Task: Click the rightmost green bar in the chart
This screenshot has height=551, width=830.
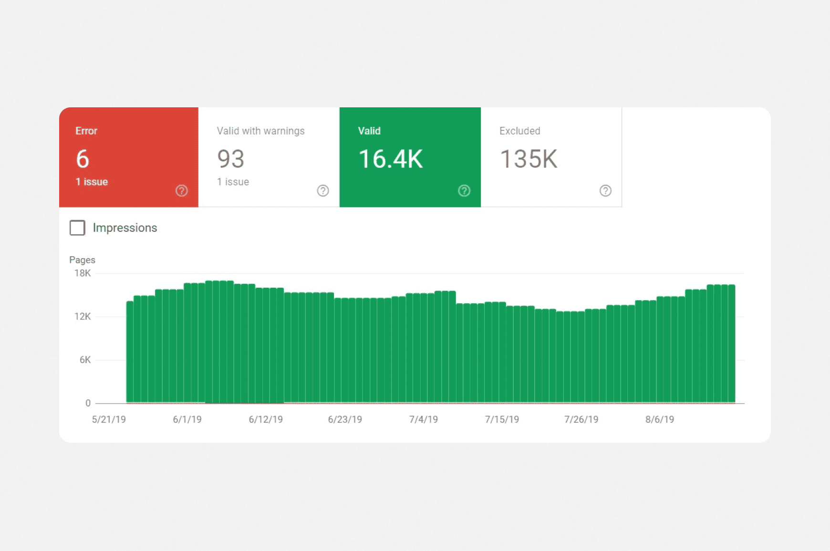Action: (x=732, y=343)
